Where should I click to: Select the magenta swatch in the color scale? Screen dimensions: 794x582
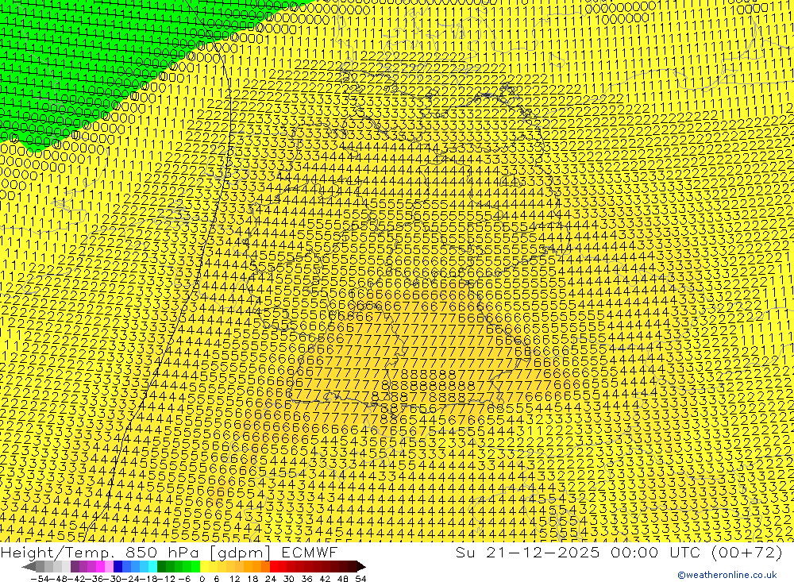(x=99, y=567)
